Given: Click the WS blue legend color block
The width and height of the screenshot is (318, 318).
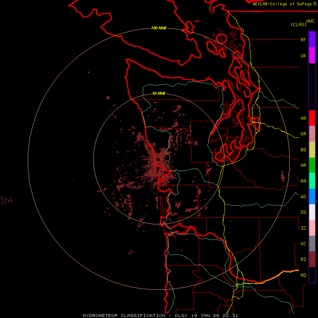Looking at the screenshot, I should [x=312, y=196].
